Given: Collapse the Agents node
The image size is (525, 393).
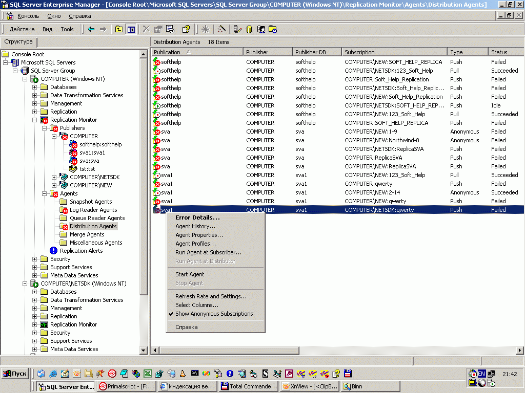Looking at the screenshot, I should coord(44,193).
